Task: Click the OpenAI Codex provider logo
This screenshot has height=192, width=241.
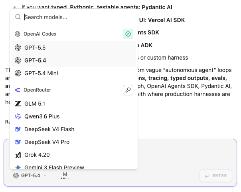Action: tap(18, 34)
